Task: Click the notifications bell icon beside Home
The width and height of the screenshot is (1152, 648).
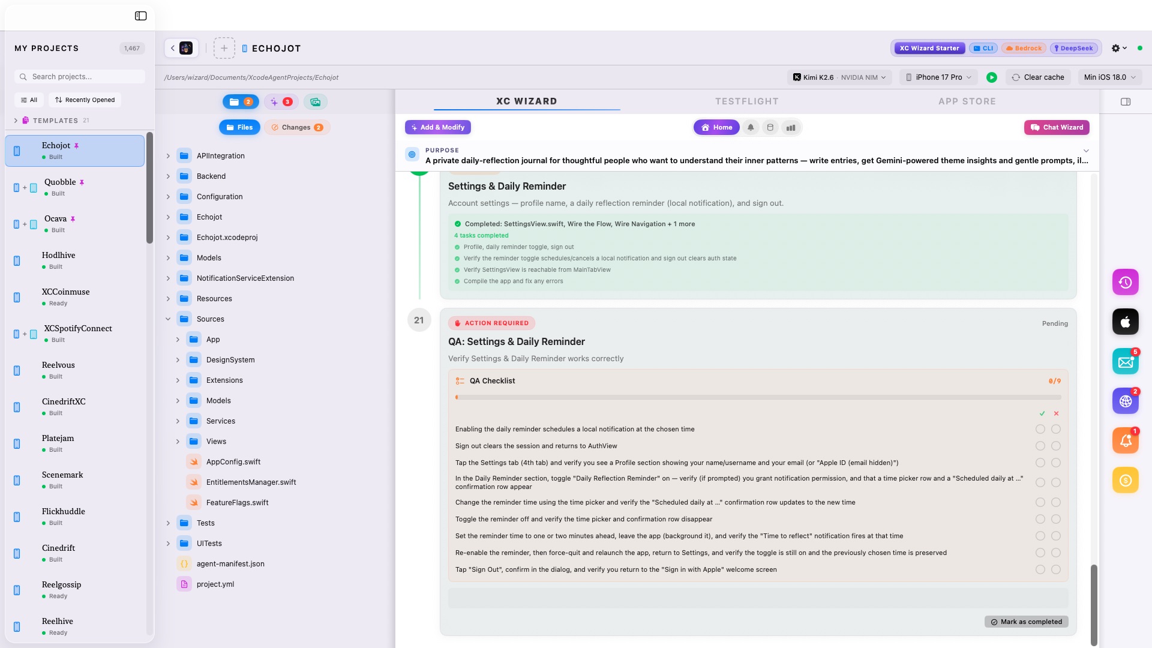Action: pos(751,127)
